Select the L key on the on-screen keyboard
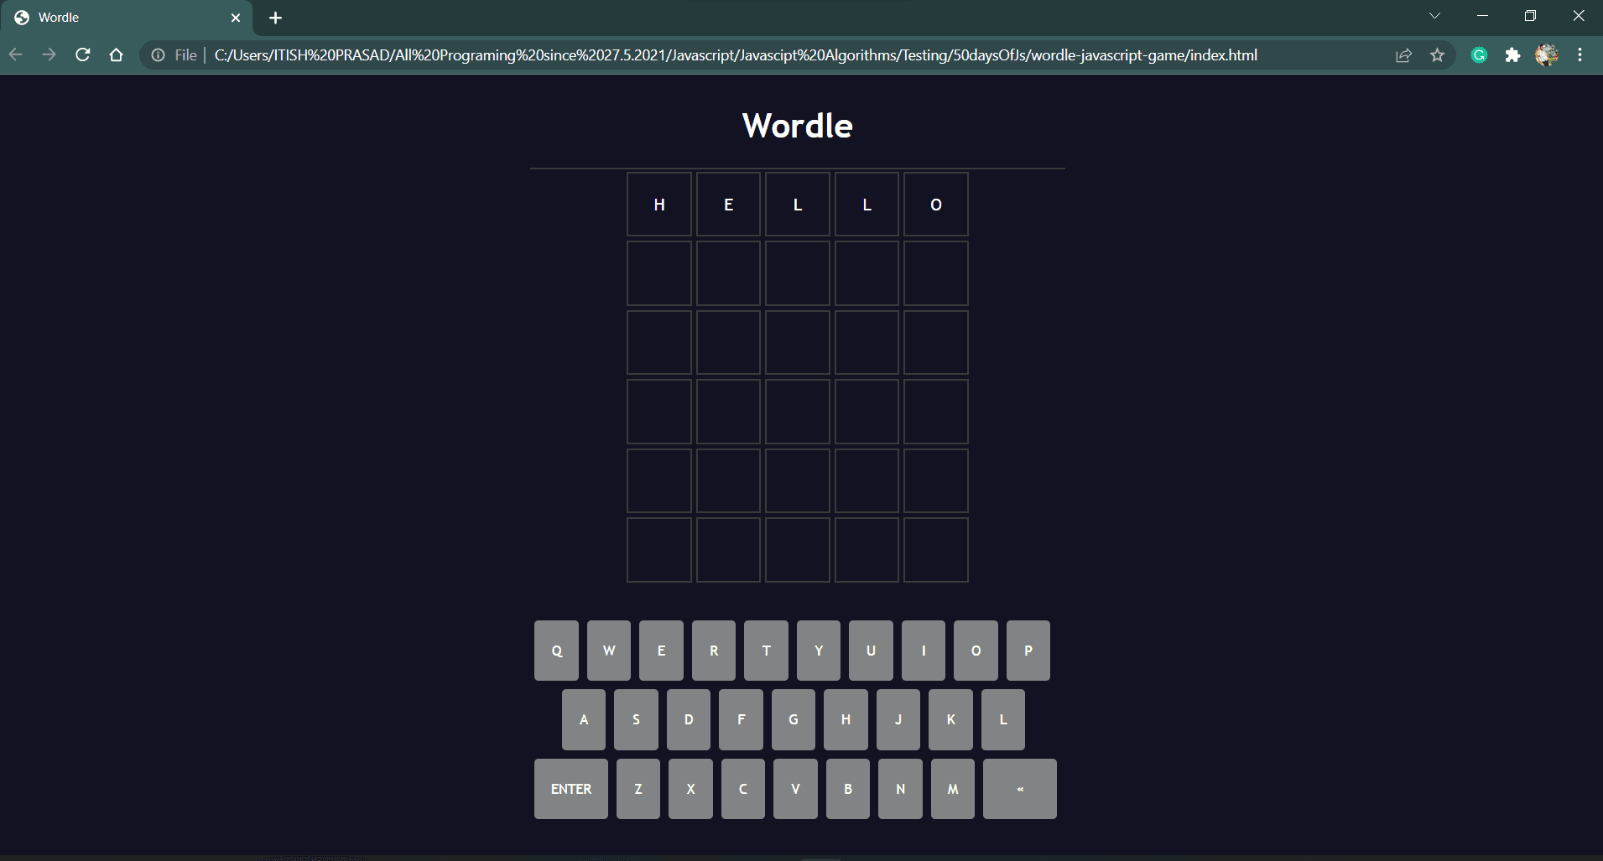Screen dimensions: 1603x861 tap(1003, 719)
